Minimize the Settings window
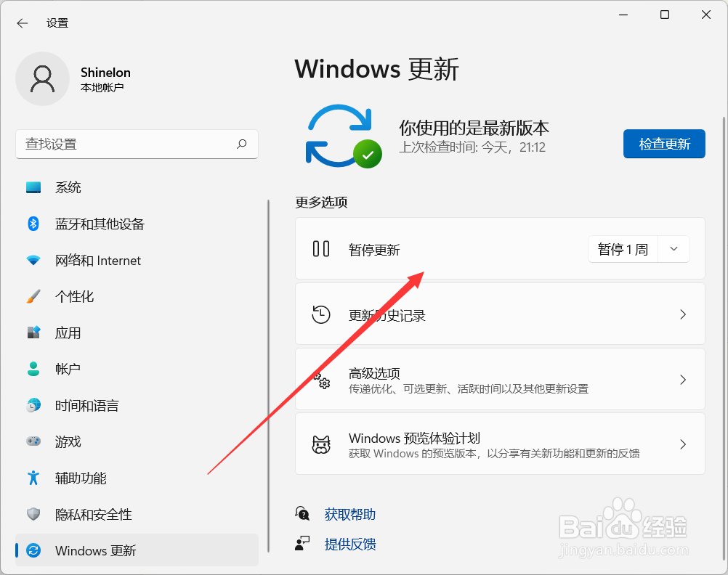728x575 pixels. [x=623, y=15]
